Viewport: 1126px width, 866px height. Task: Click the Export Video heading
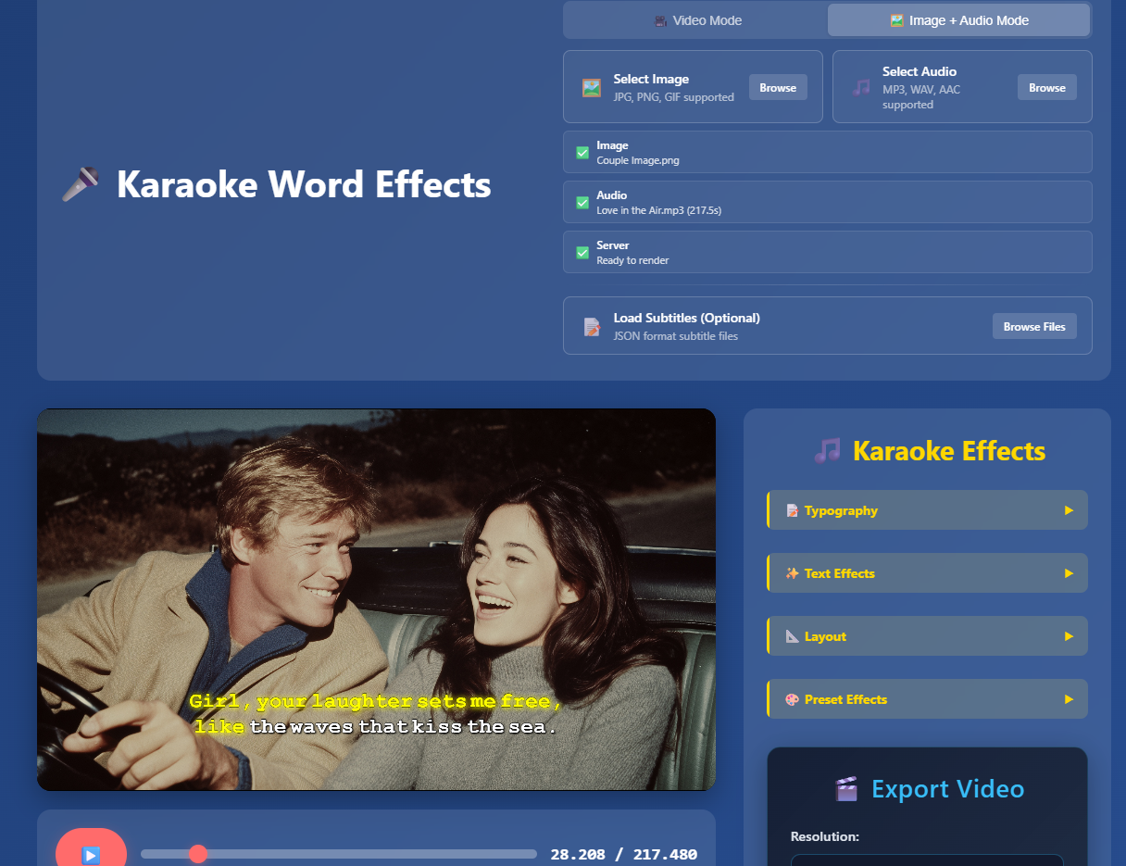coord(948,789)
